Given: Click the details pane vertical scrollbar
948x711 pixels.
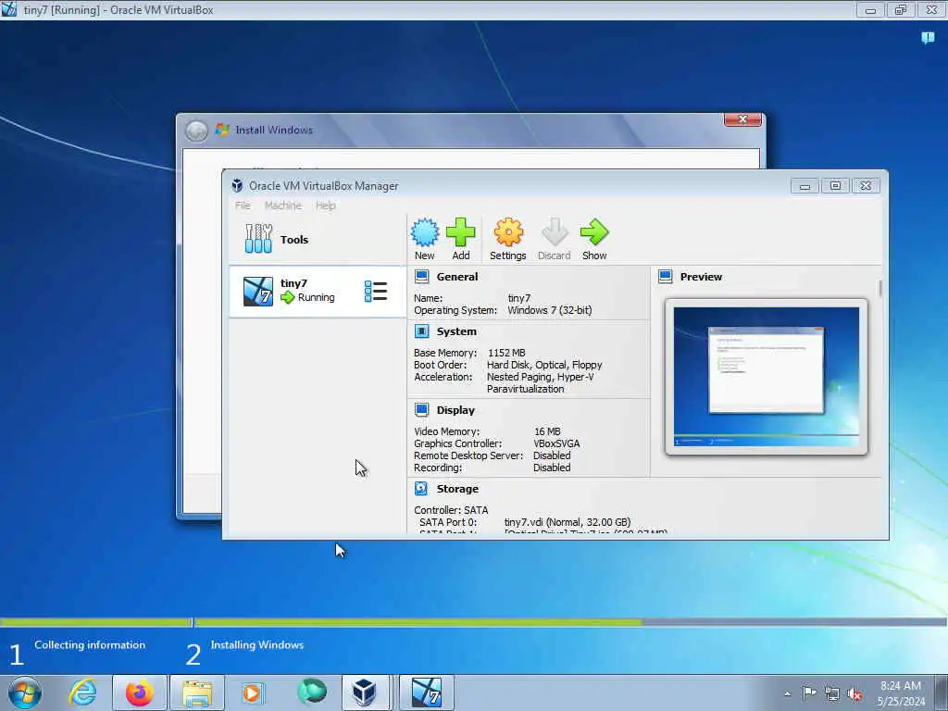Looking at the screenshot, I should 880,288.
